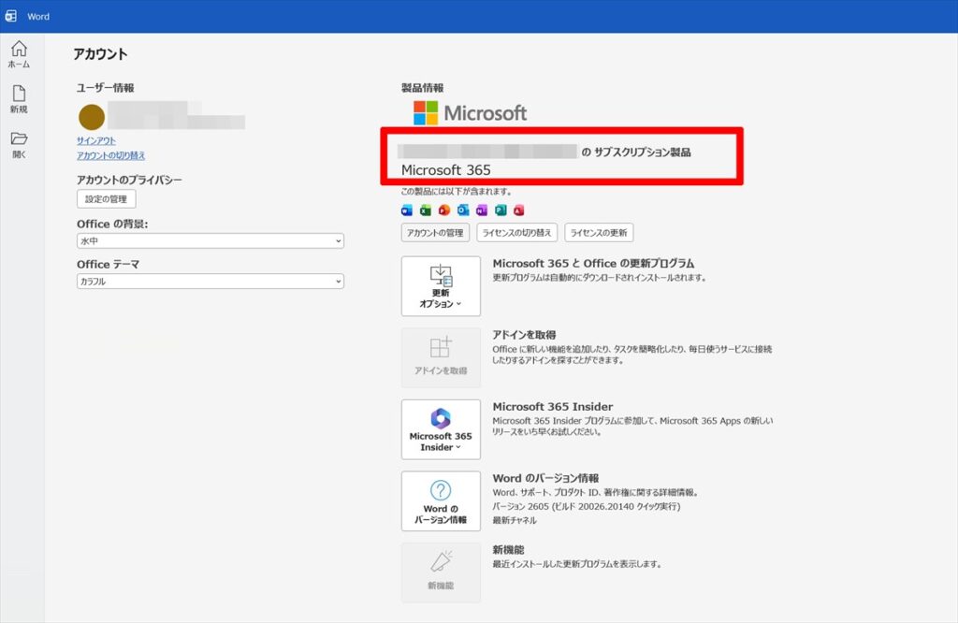Click the Word logo in title bar
Image resolution: width=958 pixels, height=623 pixels.
coord(11,17)
